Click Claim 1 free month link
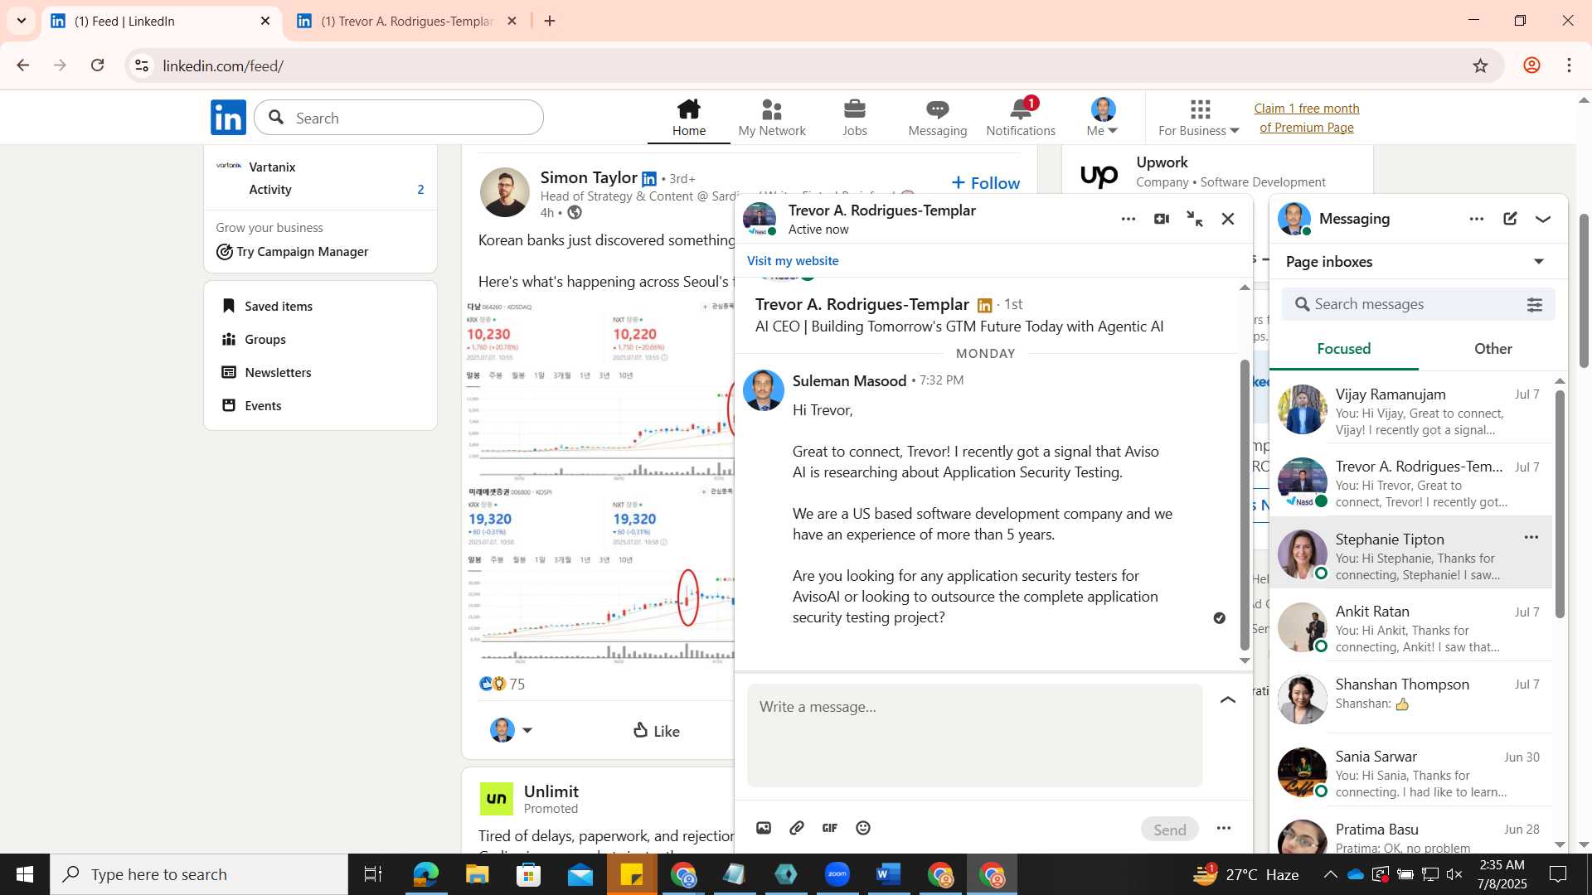Screen dimensions: 1592x895 coord(1307,118)
